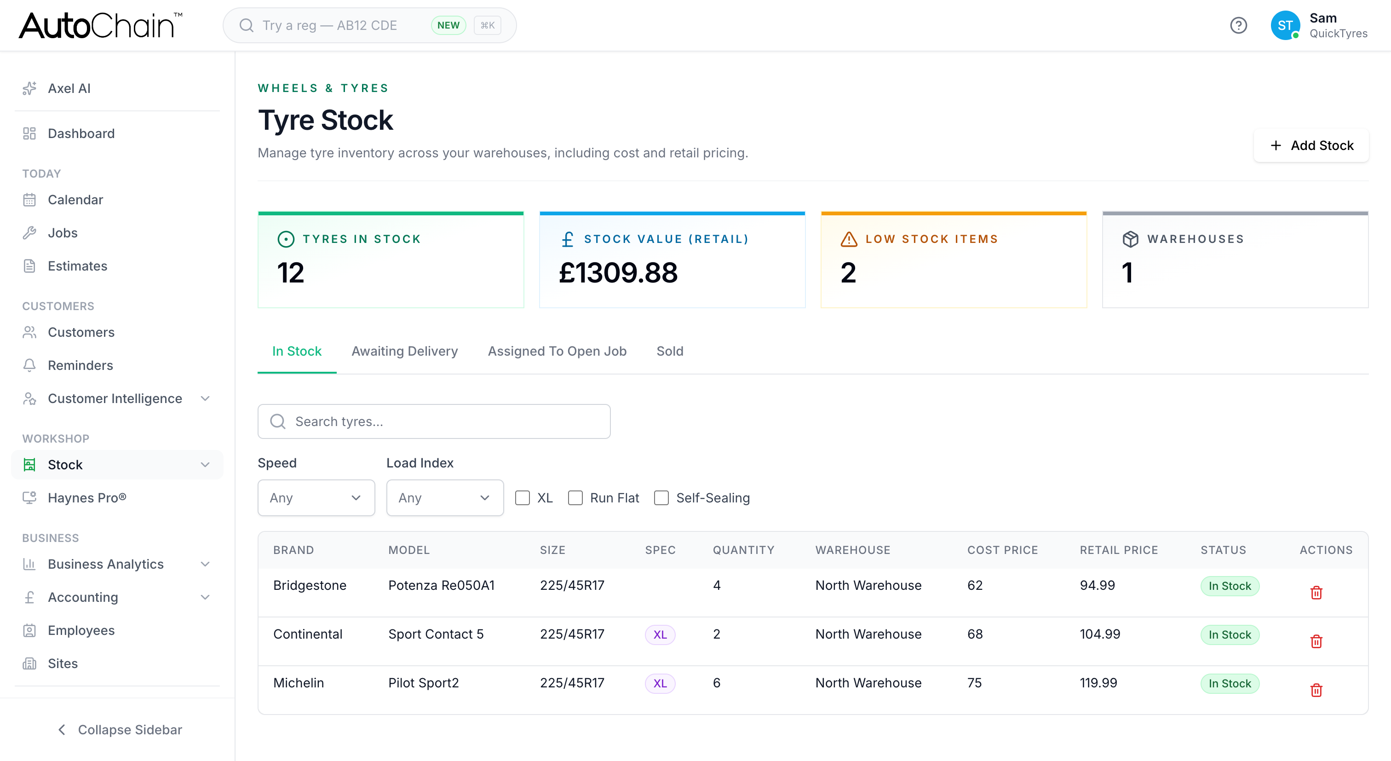
Task: Go to Dashboard in the sidebar
Action: [117, 133]
